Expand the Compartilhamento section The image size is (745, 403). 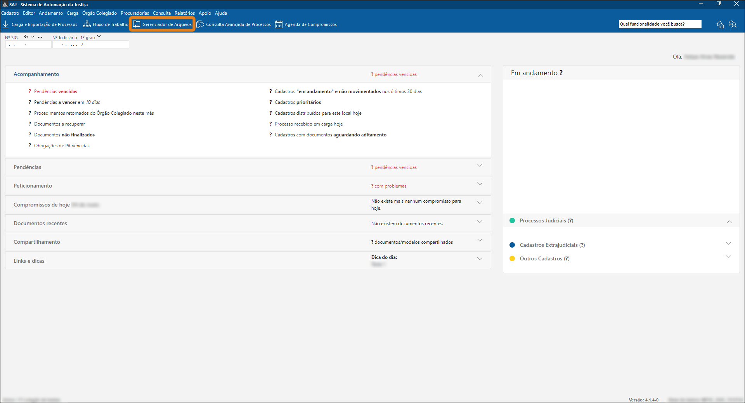pos(480,240)
